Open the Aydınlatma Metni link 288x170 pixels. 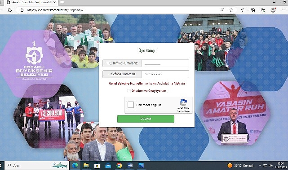pyautogui.click(x=147, y=83)
